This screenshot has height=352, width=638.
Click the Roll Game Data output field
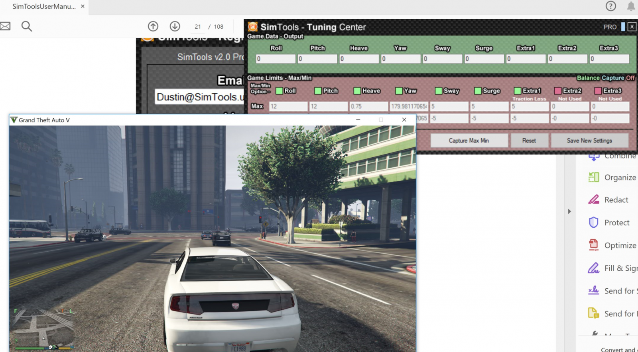(x=276, y=59)
